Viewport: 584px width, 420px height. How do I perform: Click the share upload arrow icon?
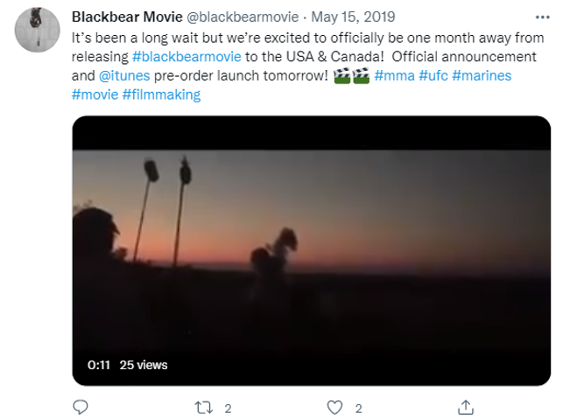(466, 407)
